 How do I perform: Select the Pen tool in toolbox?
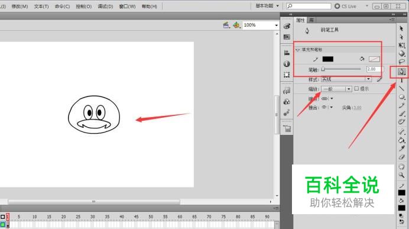(401, 72)
